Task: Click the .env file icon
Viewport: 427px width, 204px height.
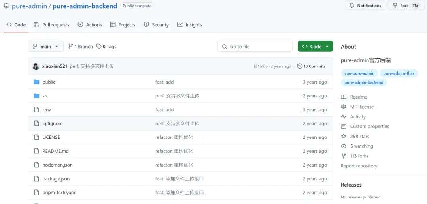Action: pyautogui.click(x=36, y=110)
